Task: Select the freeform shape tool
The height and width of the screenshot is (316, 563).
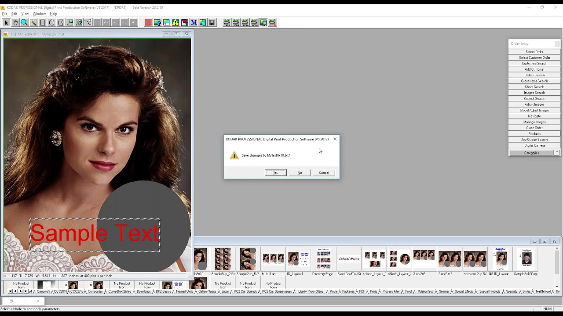Action: coord(61,22)
